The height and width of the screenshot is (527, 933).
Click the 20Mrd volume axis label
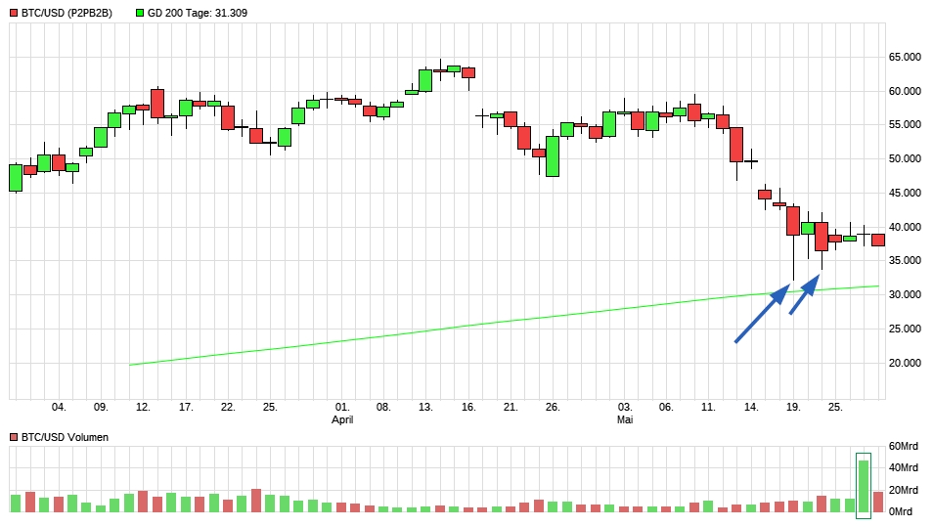click(904, 490)
